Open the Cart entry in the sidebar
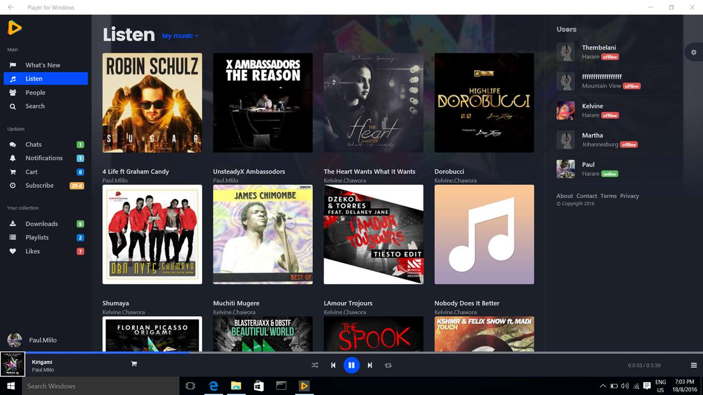 pos(45,172)
